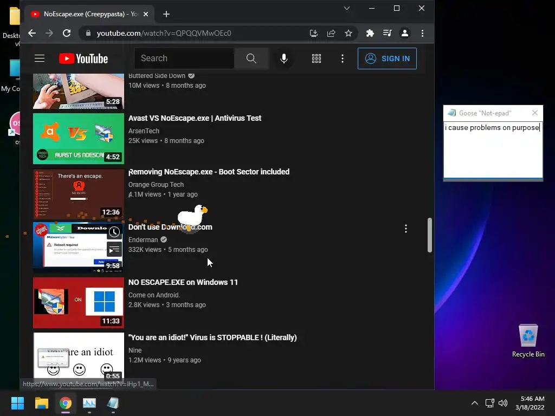Start voice search with the microphone icon
Screen dimensions: 555x416
(284, 58)
